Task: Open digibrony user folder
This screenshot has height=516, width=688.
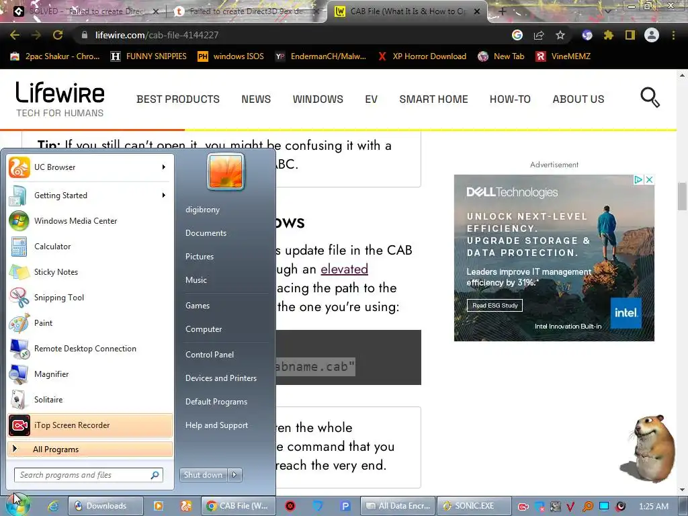Action: (x=202, y=210)
